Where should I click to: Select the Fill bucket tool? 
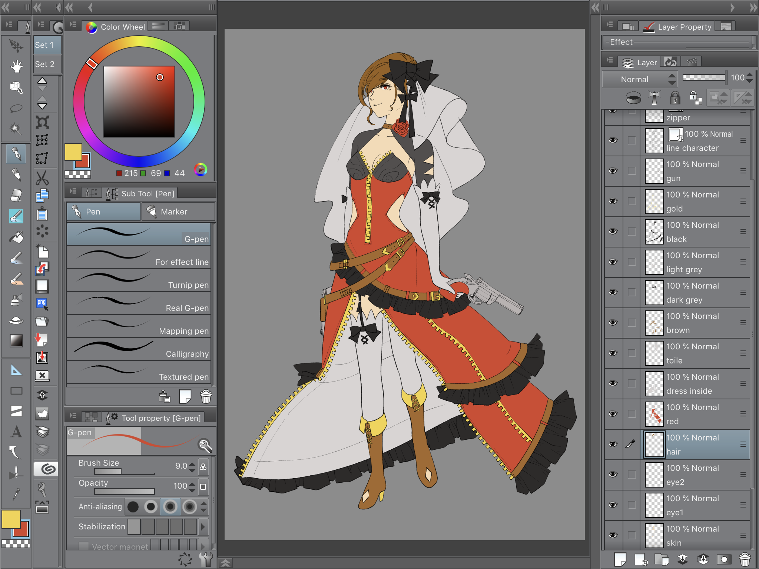[x=16, y=237]
